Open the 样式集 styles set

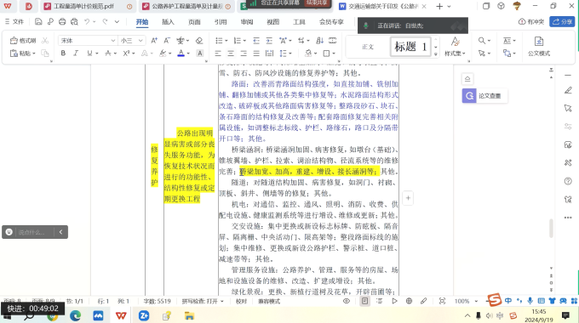(455, 46)
